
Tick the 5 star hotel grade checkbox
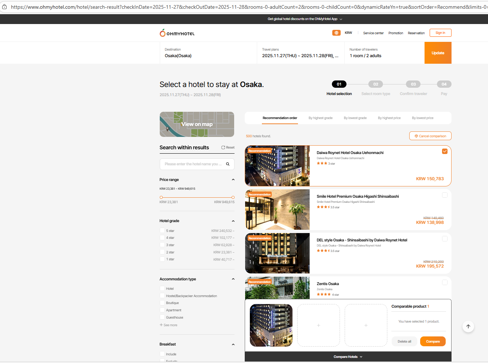tap(162, 230)
